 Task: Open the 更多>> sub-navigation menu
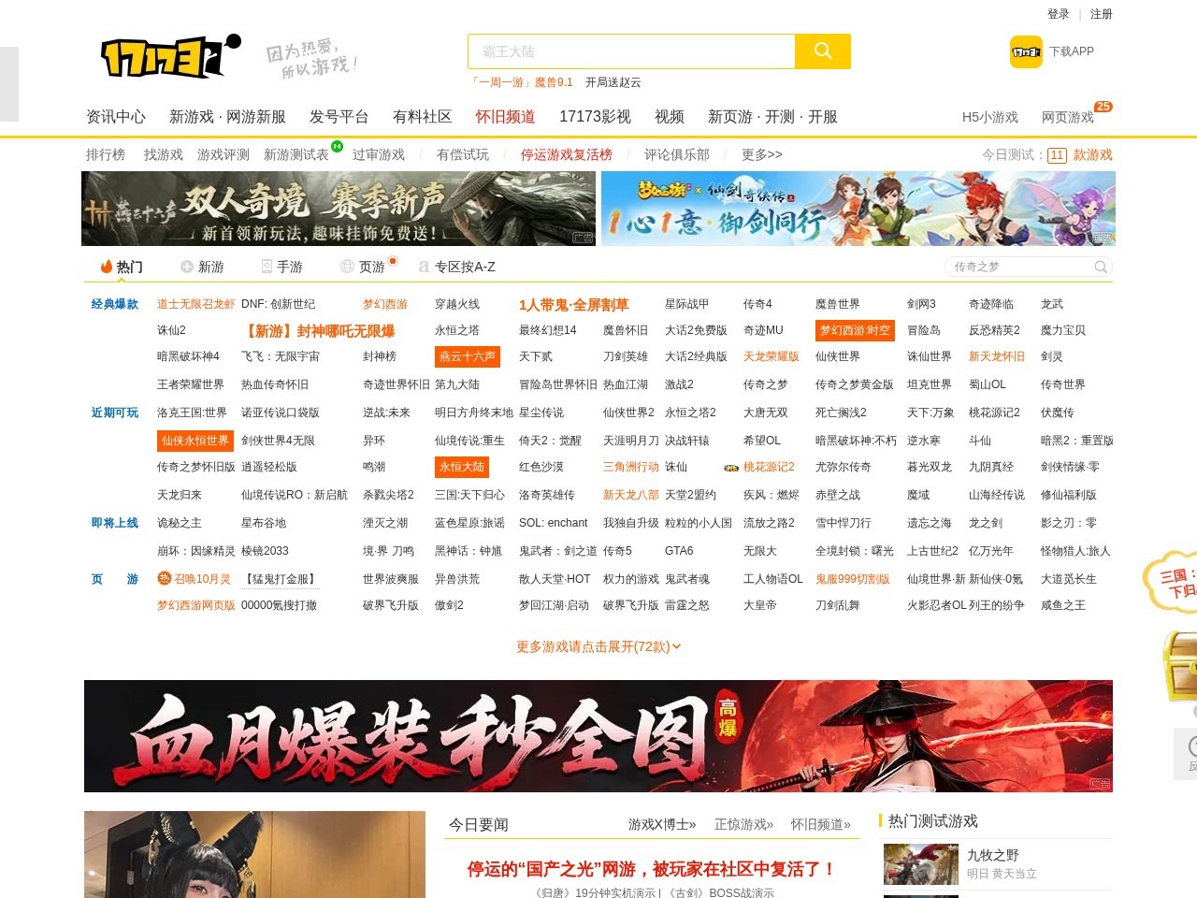(x=761, y=154)
